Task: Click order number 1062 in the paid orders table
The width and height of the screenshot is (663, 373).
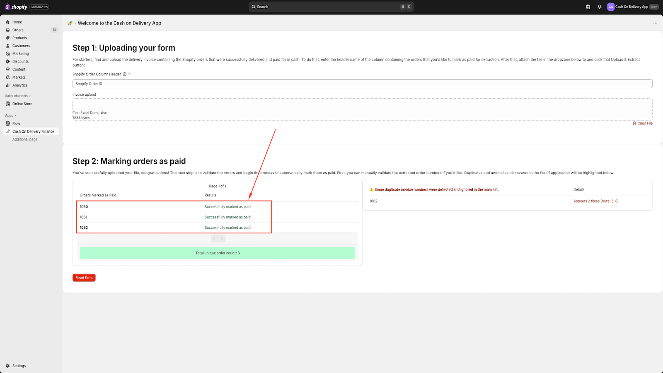Action: click(x=84, y=228)
